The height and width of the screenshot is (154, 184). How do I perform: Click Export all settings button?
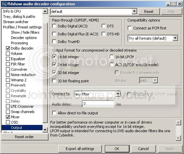click(x=80, y=149)
